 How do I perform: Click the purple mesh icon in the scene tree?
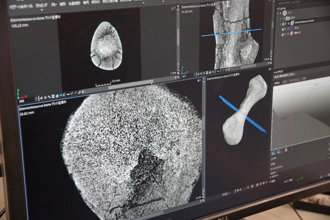tap(292, 28)
